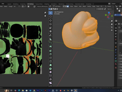122x92 pixels.
Task: Select the Spin tool
Action: pos(51,68)
